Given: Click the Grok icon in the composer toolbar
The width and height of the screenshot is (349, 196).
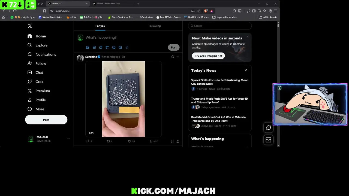Looking at the screenshot, I should (x=101, y=47).
